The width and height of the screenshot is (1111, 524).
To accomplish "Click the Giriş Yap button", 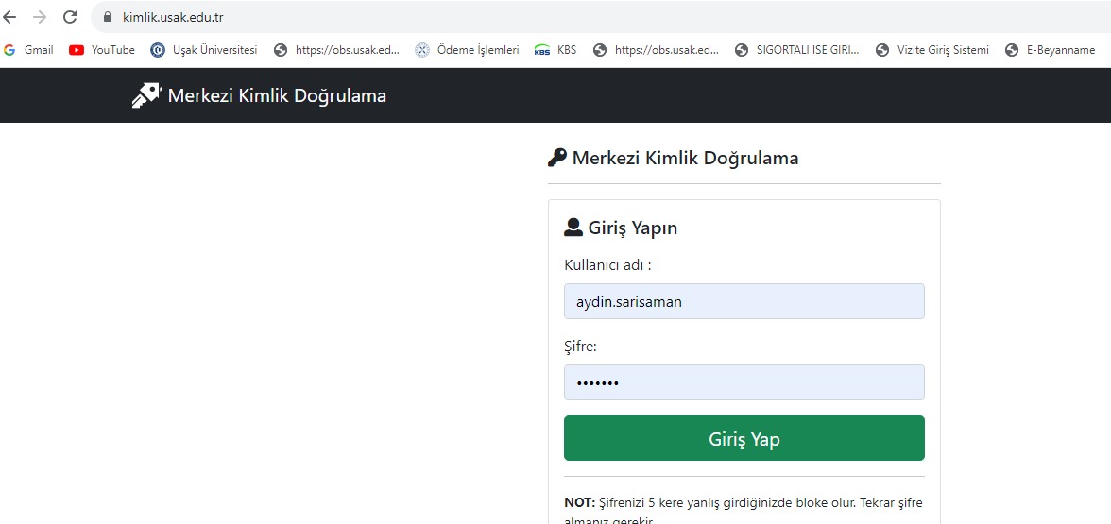I will coord(744,439).
